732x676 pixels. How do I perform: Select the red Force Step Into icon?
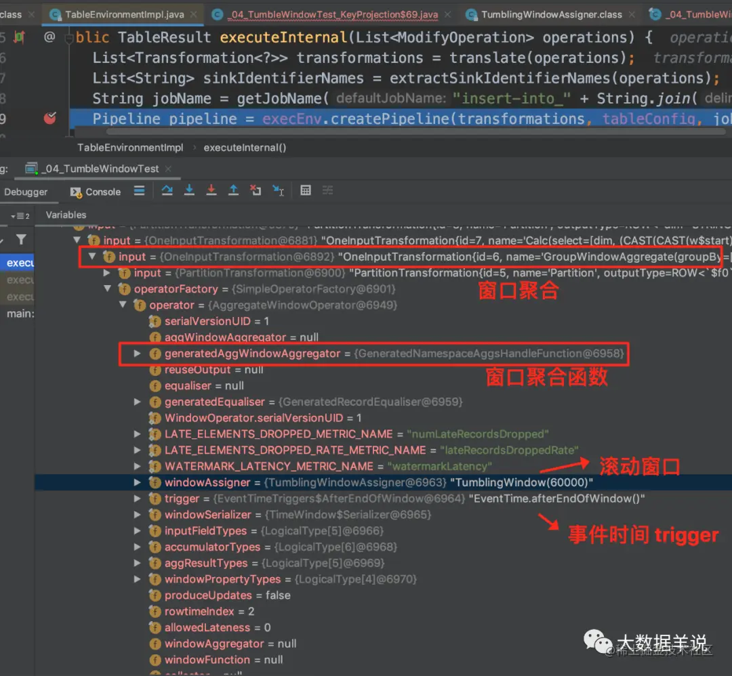[x=211, y=190]
